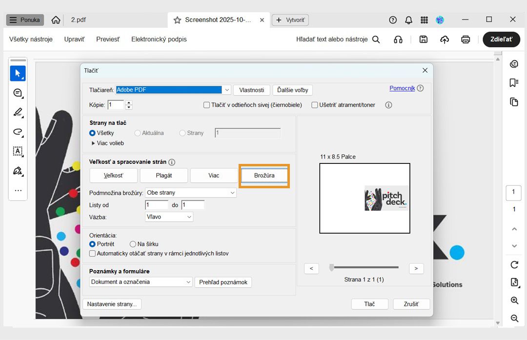This screenshot has height=340, width=527.
Task: Open the help question mark icon
Action: tap(392, 20)
